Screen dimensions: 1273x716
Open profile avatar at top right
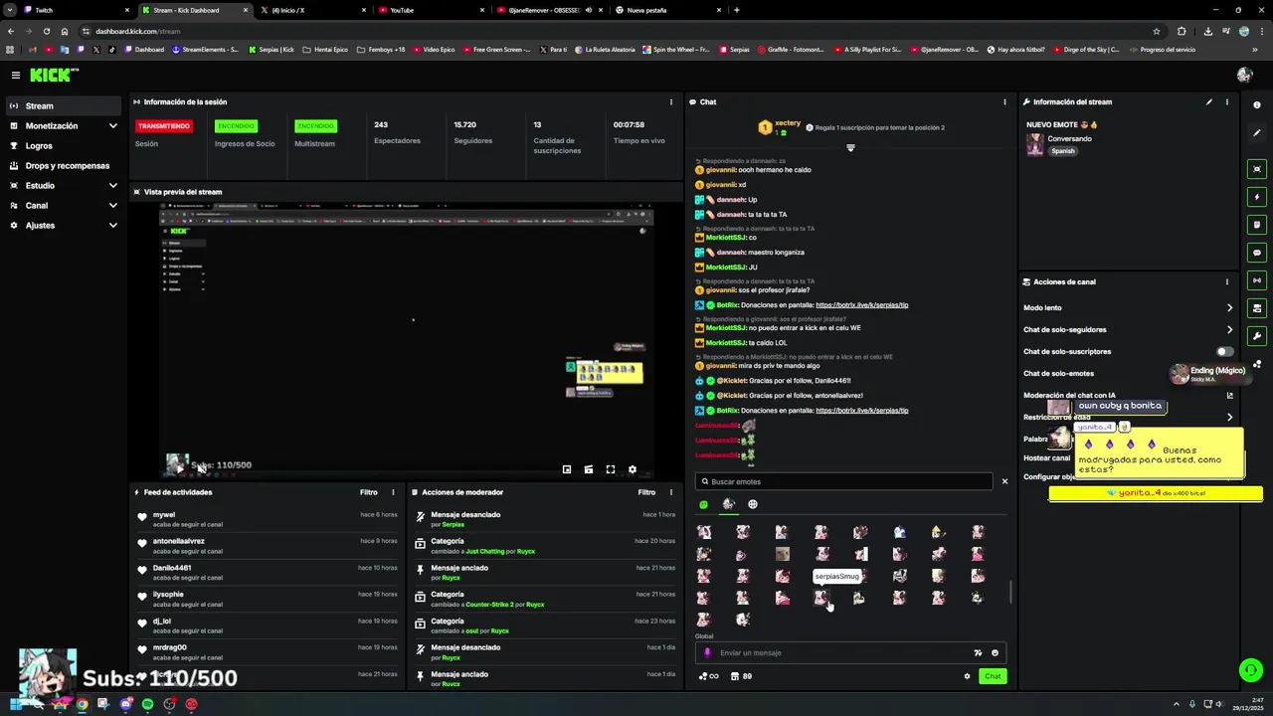point(1244,75)
